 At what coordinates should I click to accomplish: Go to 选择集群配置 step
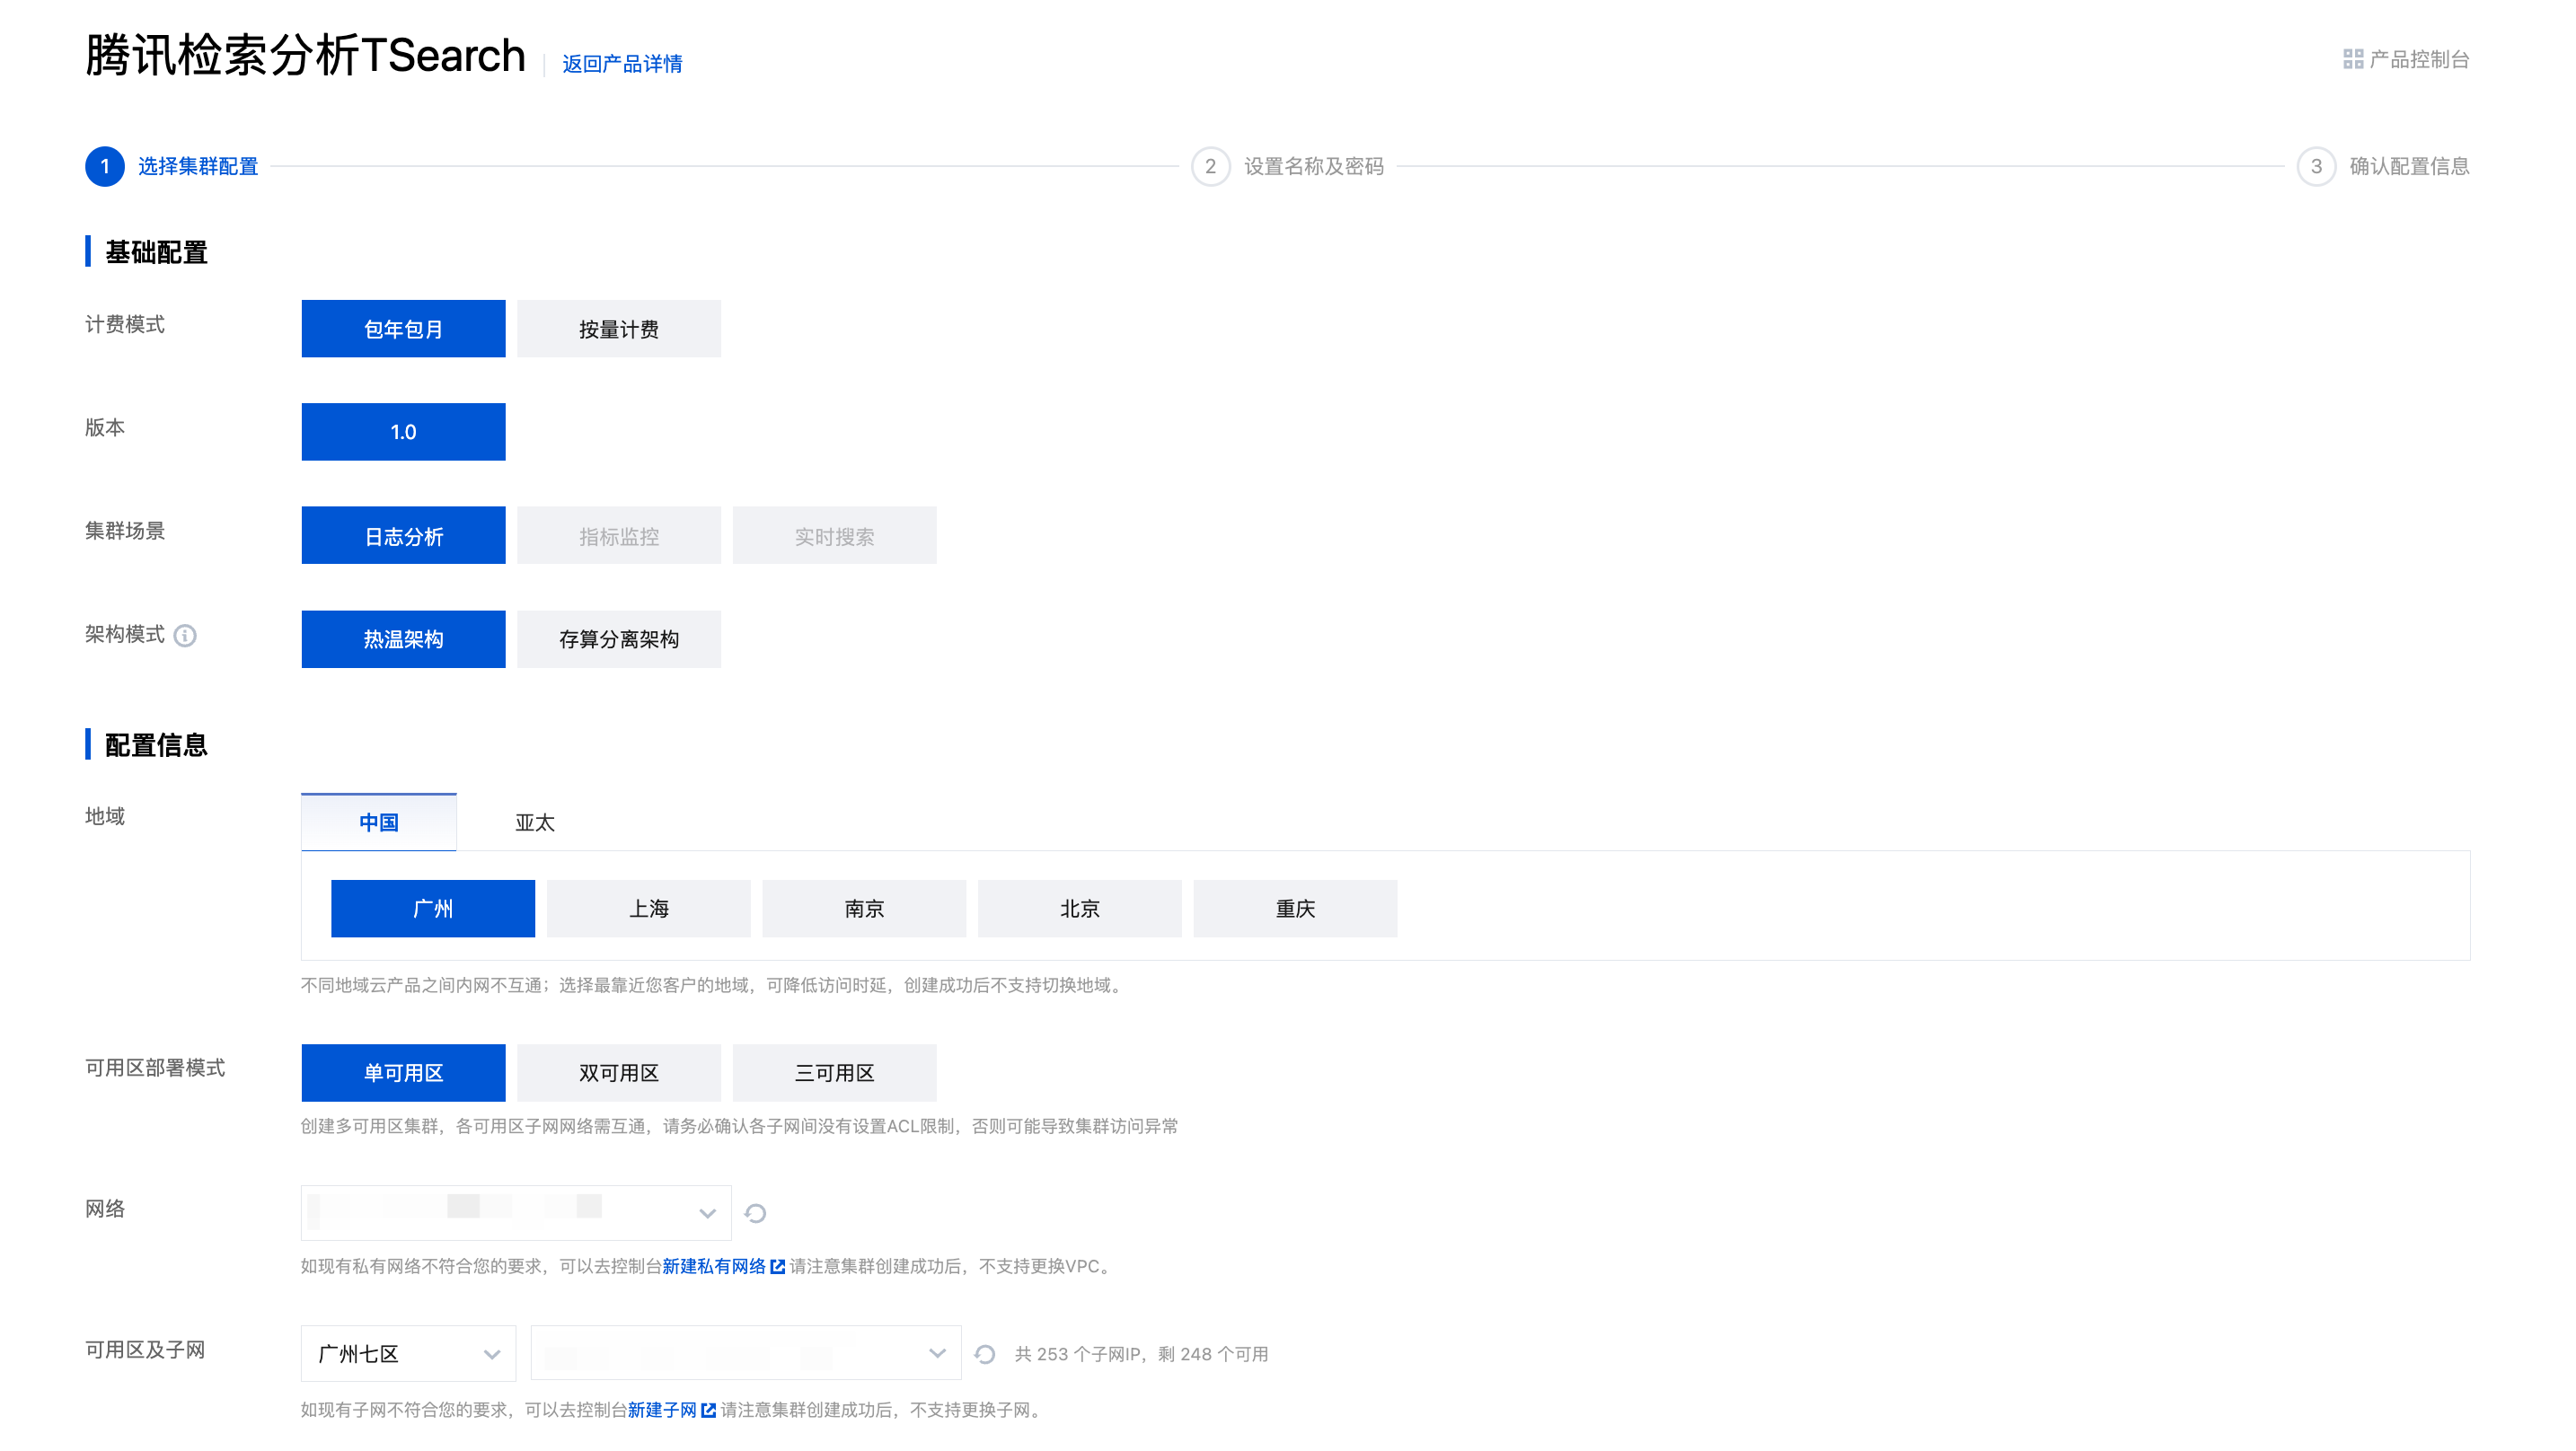tap(198, 166)
